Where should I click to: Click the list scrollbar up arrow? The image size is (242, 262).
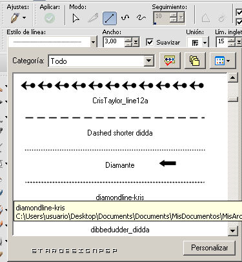tap(233, 77)
